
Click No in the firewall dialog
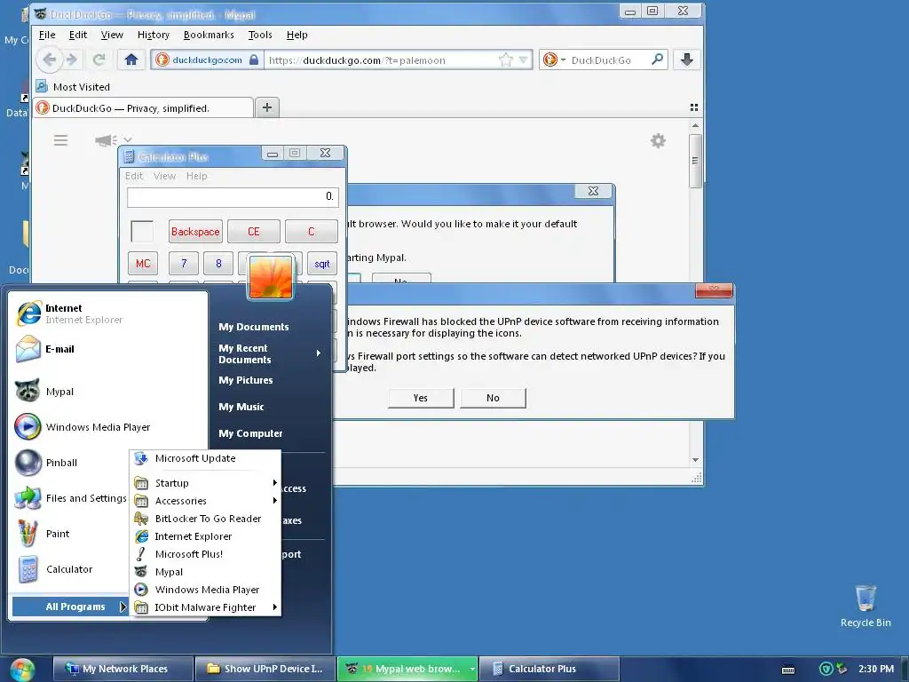tap(493, 398)
